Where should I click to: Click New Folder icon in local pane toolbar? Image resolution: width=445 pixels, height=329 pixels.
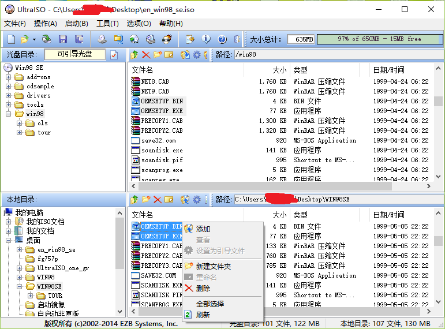[146, 200]
